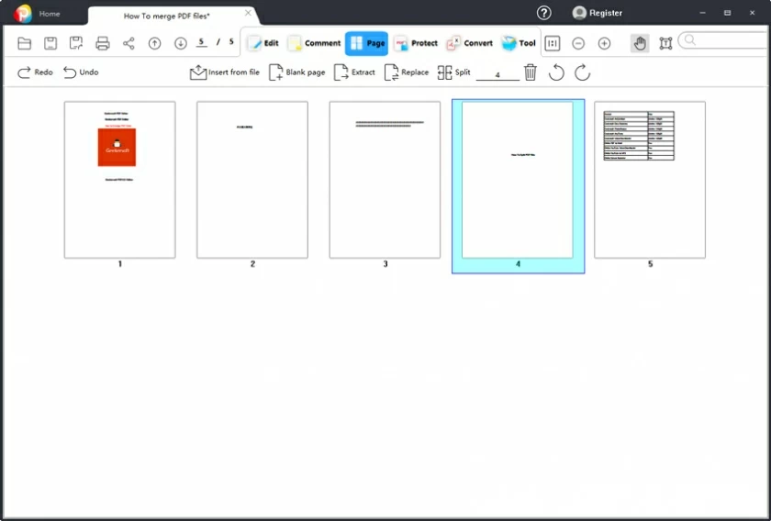This screenshot has height=521, width=771.
Task: Switch to the Comment tab
Action: [x=314, y=43]
